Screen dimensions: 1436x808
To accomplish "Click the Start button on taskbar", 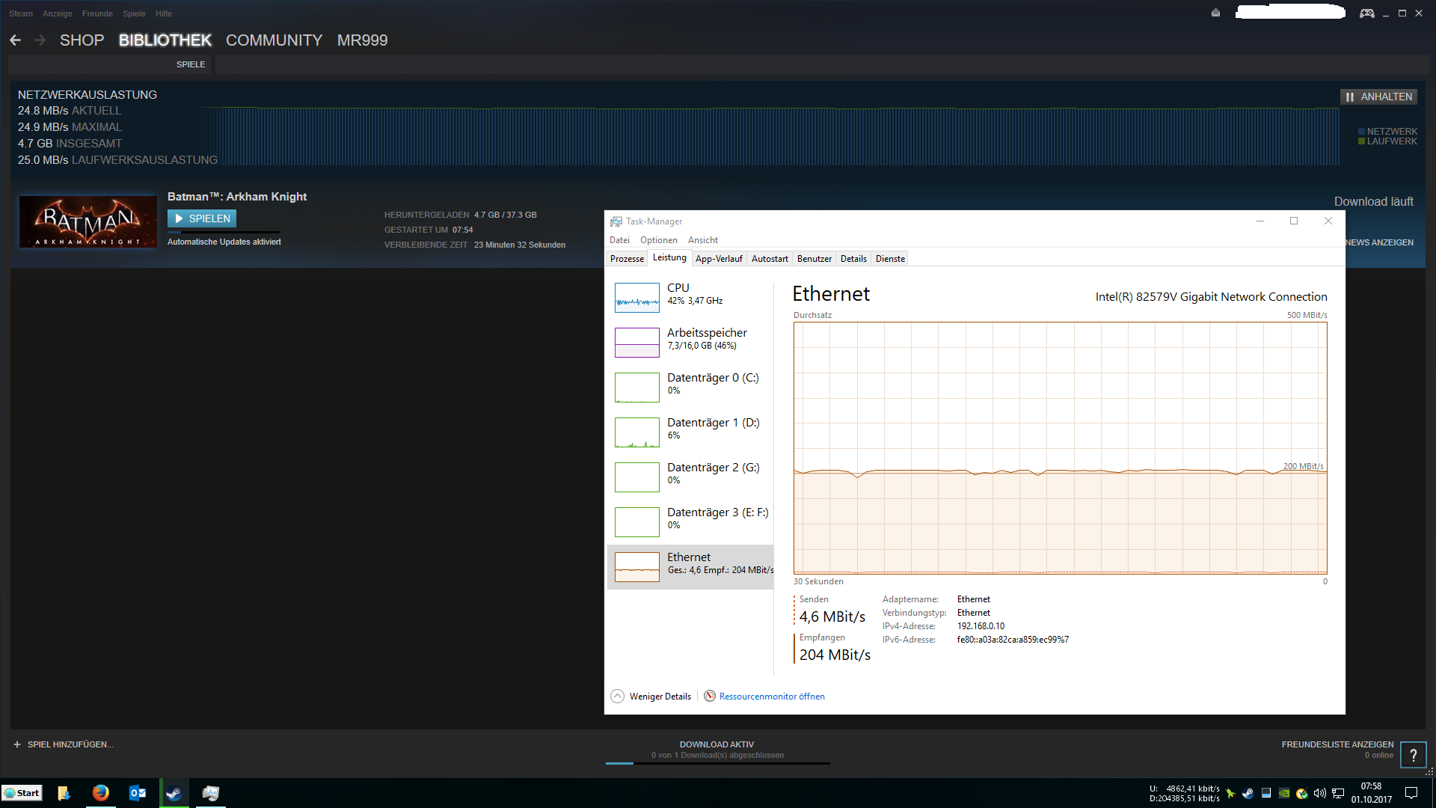I will pyautogui.click(x=22, y=793).
